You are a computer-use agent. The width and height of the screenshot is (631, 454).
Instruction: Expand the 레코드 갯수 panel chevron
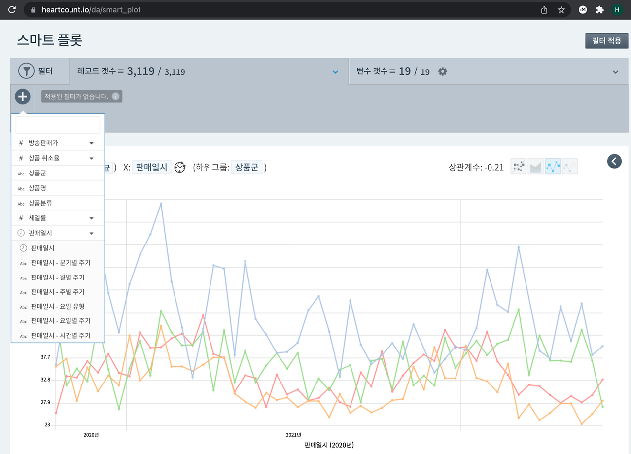335,72
